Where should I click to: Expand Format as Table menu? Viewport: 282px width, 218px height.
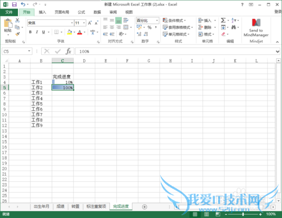point(178,28)
